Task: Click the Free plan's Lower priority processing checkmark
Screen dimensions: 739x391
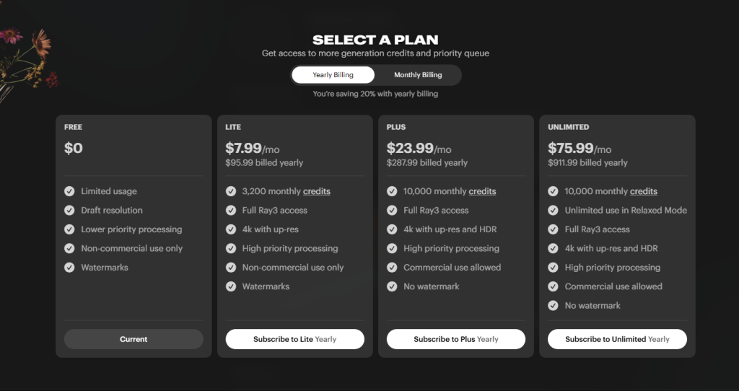Action: pyautogui.click(x=69, y=229)
